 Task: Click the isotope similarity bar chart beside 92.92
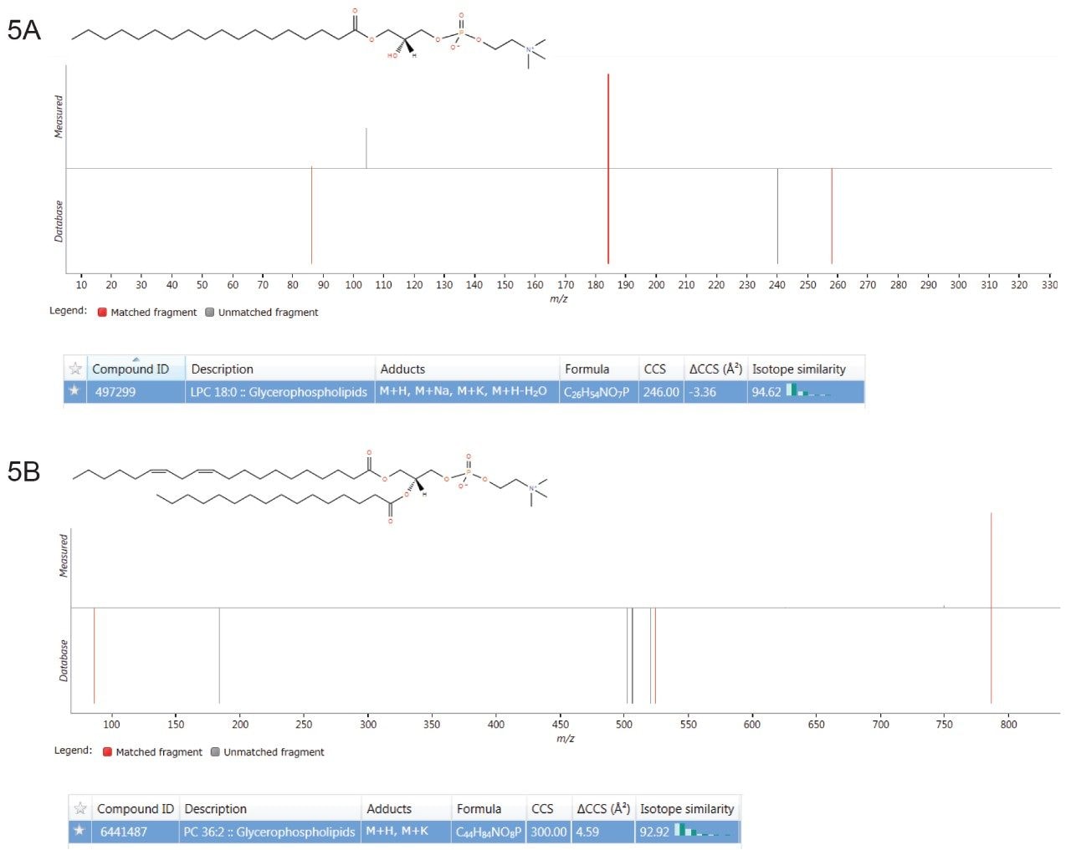[701, 831]
